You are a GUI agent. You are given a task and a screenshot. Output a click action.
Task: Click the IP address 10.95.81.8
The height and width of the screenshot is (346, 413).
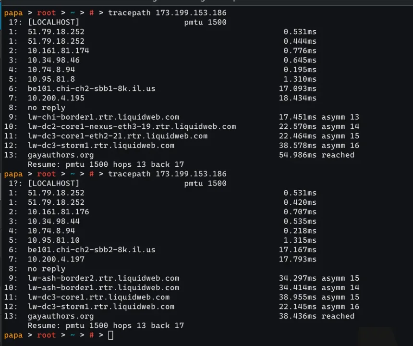51,79
